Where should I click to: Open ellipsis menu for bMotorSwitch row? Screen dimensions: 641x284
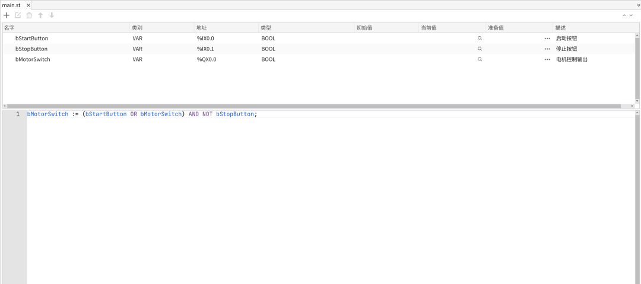click(547, 59)
